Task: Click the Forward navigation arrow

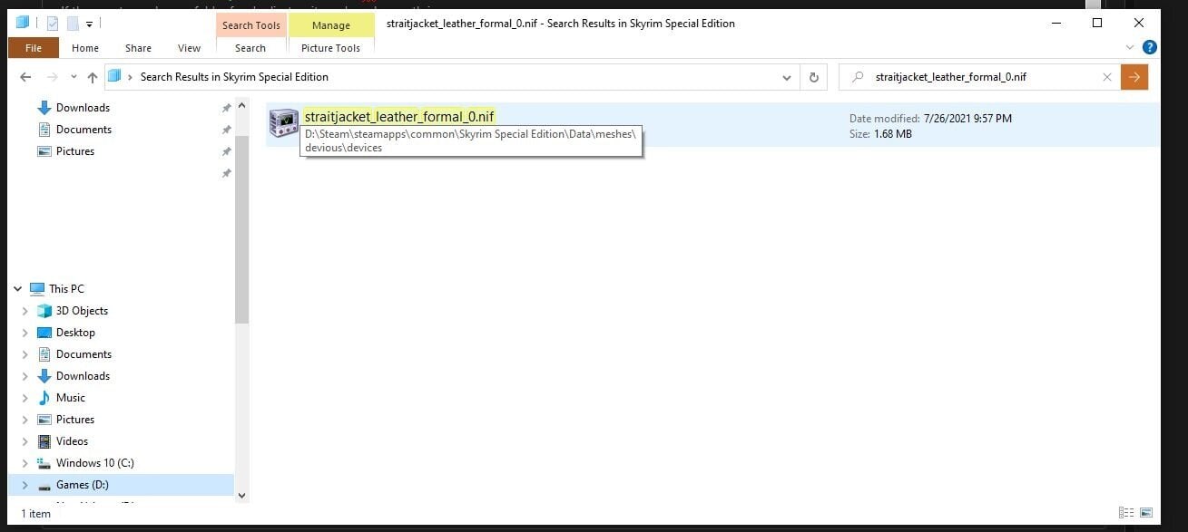Action: (53, 77)
